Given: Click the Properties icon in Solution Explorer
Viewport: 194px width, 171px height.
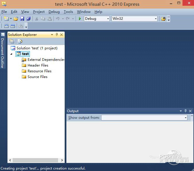Looking at the screenshot, I should (12, 41).
